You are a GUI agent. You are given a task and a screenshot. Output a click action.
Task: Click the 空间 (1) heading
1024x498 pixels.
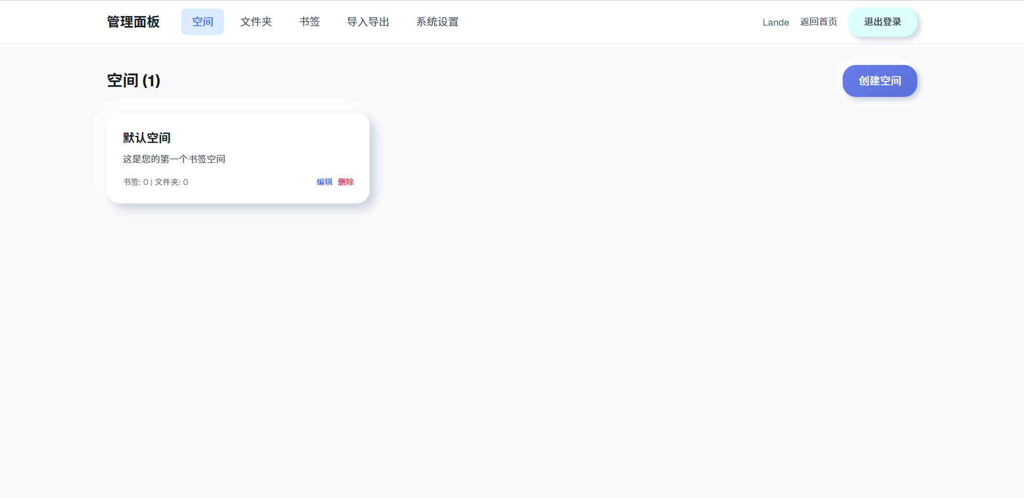coord(133,81)
